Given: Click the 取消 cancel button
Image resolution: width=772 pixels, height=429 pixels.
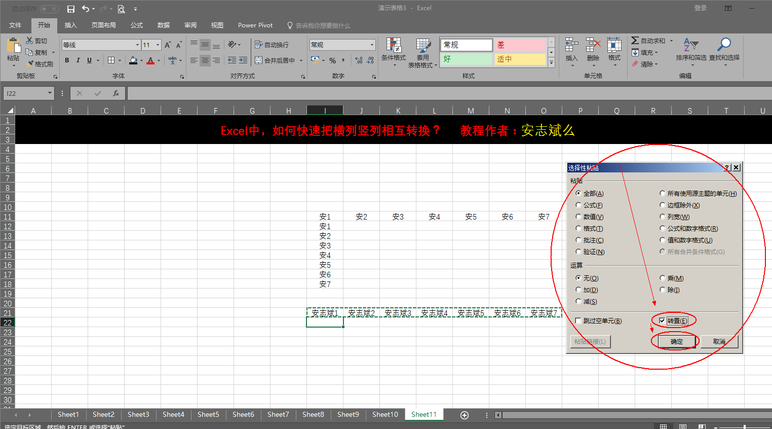Looking at the screenshot, I should 719,341.
